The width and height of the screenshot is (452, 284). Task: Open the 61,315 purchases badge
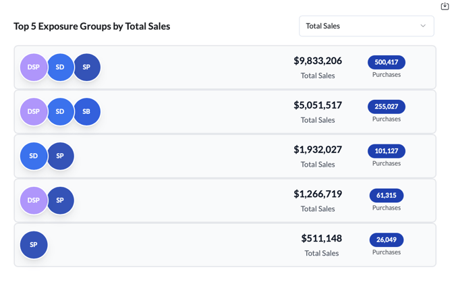386,196
